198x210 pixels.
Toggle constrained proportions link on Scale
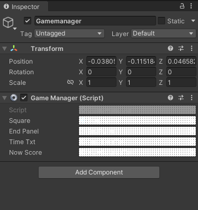70,82
